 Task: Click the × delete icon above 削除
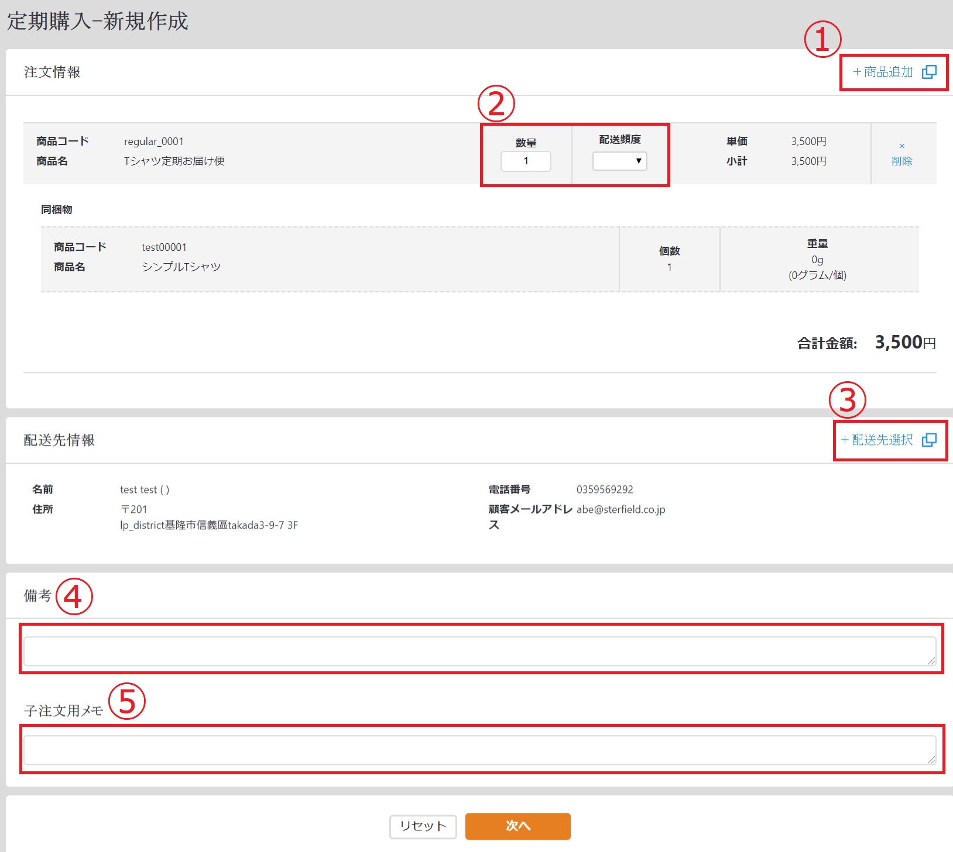pos(901,146)
